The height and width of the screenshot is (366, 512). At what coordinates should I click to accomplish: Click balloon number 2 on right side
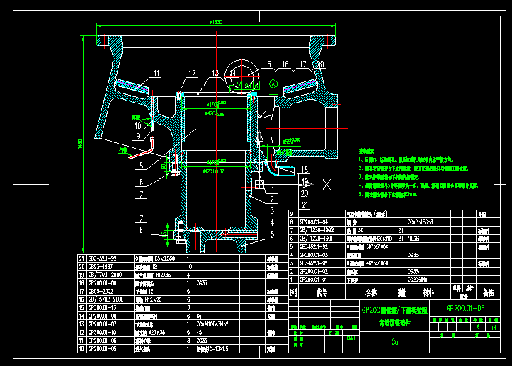(272, 199)
